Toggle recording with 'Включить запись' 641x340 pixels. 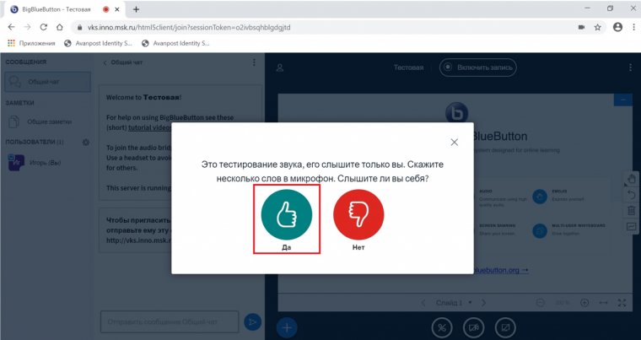pos(477,67)
